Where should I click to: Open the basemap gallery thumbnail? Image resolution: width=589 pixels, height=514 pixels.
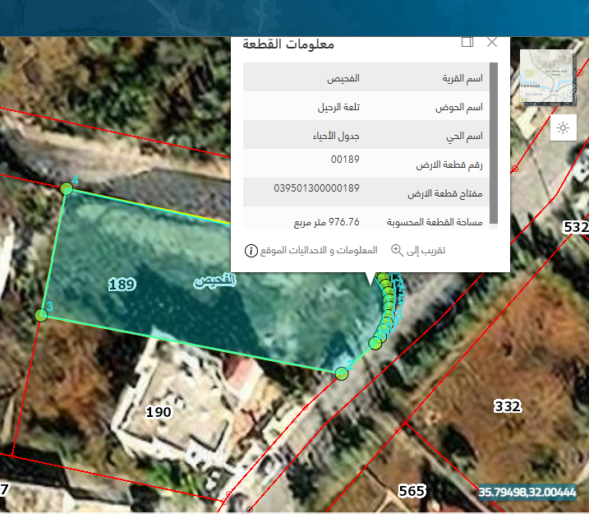[x=545, y=76]
